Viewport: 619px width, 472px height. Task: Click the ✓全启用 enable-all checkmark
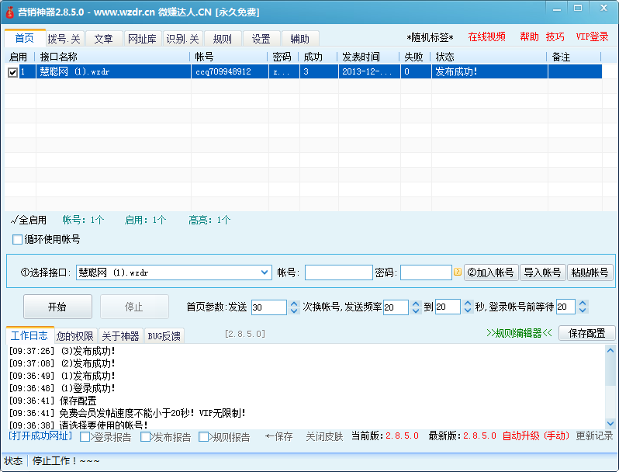(15, 220)
